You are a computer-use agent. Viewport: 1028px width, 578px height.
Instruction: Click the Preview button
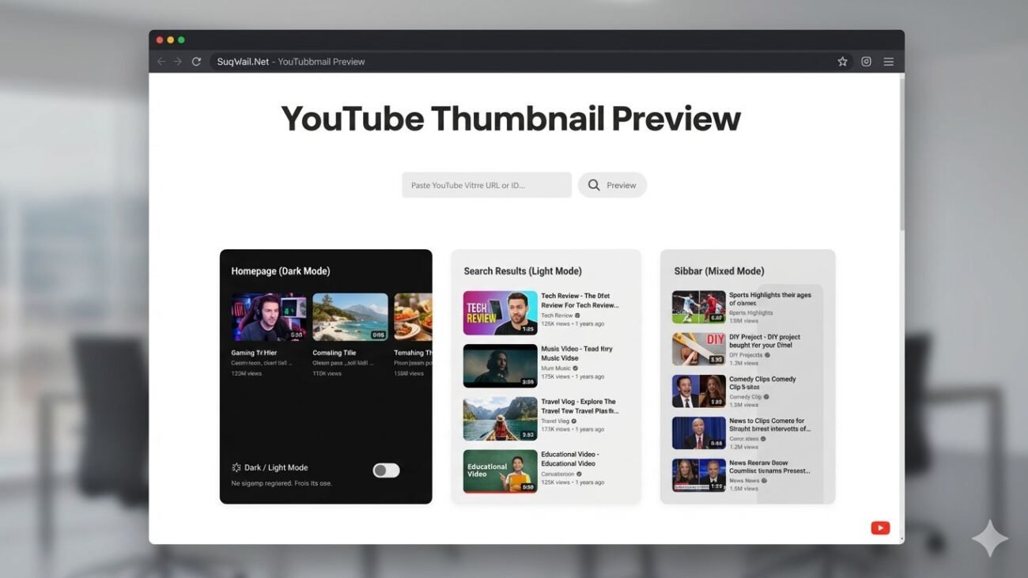pyautogui.click(x=612, y=185)
